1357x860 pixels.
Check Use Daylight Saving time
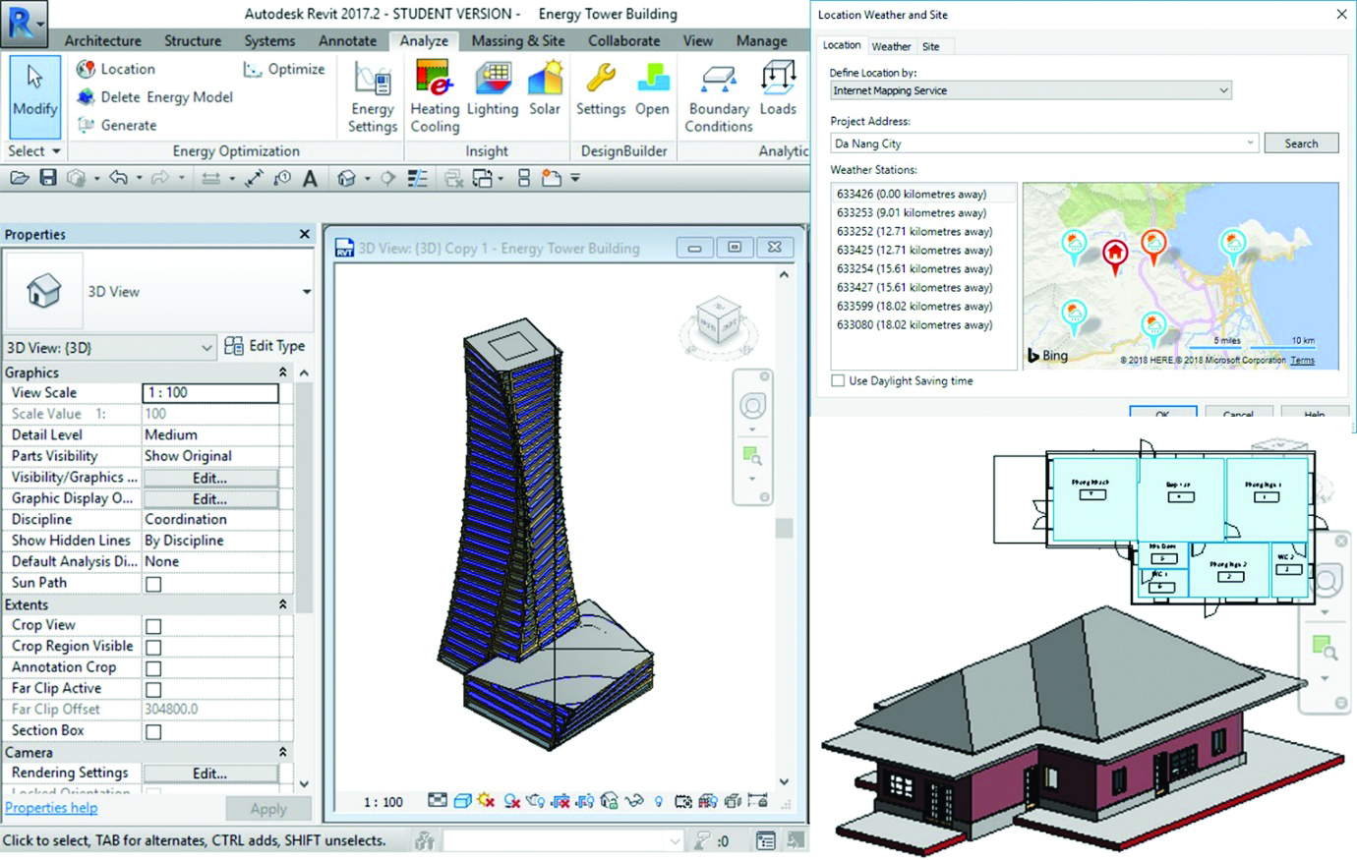[x=838, y=380]
